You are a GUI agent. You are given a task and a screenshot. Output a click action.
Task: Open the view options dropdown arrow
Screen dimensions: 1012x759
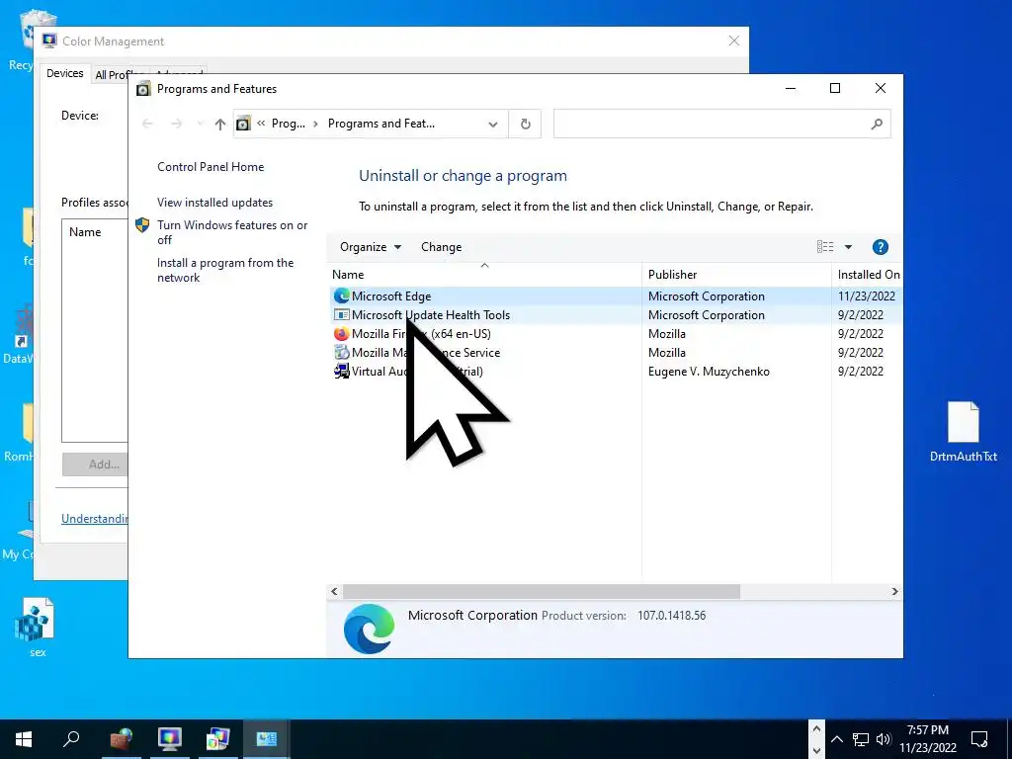pos(848,247)
